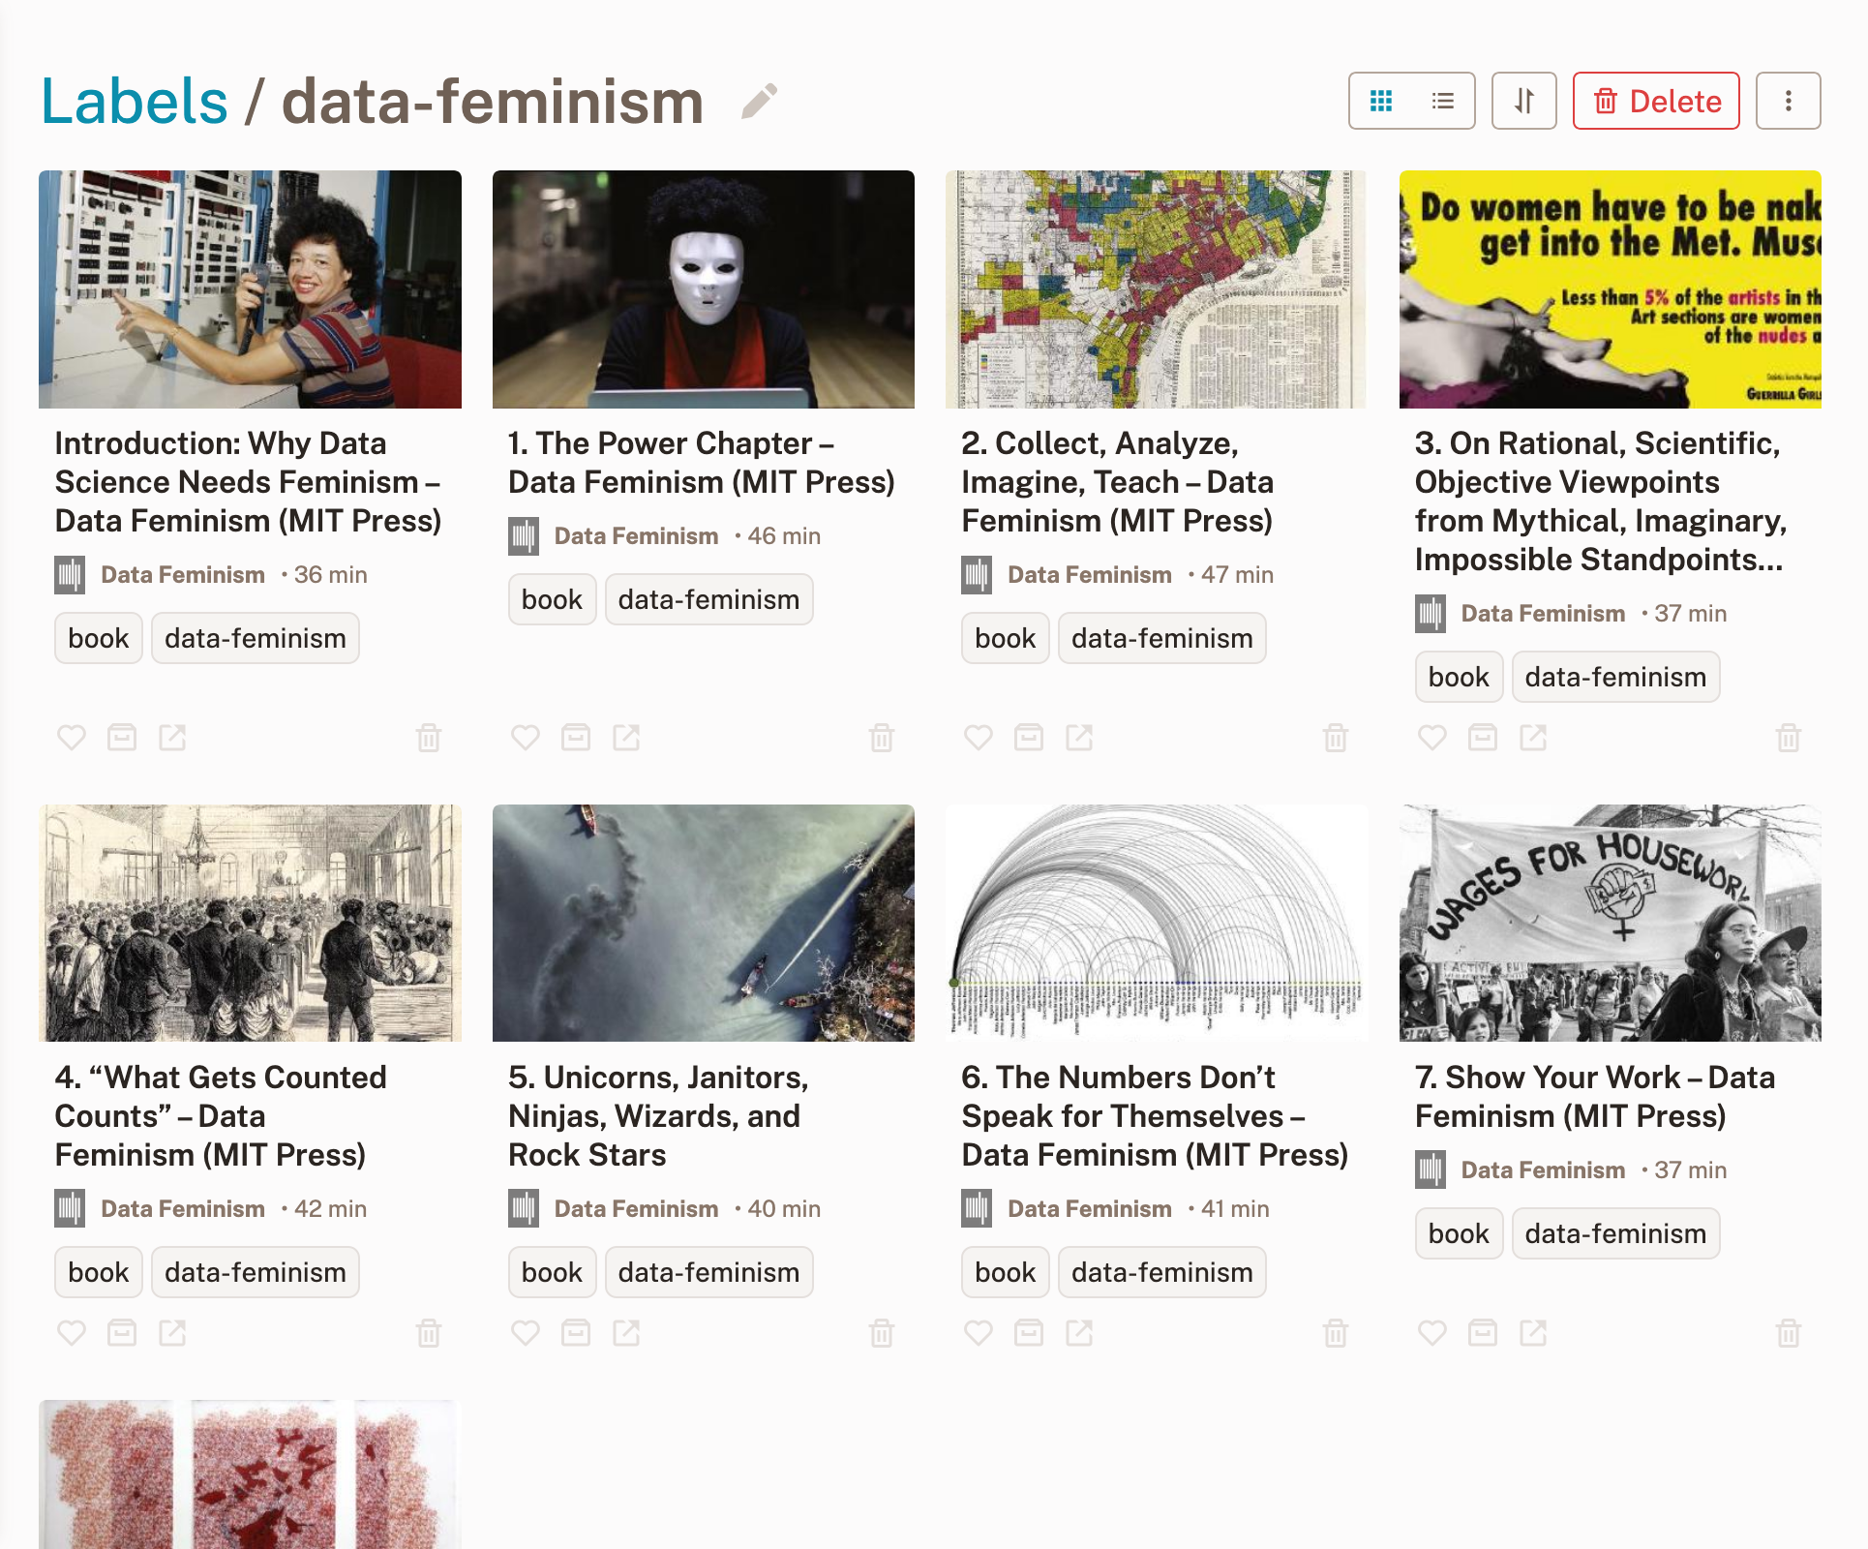
Task: Archive The Numbers Don't Speak article
Action: pyautogui.click(x=1029, y=1333)
